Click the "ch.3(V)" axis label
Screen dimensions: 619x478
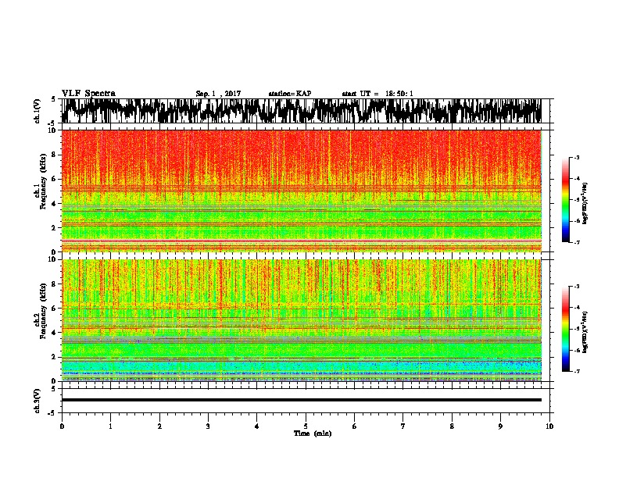[38, 401]
